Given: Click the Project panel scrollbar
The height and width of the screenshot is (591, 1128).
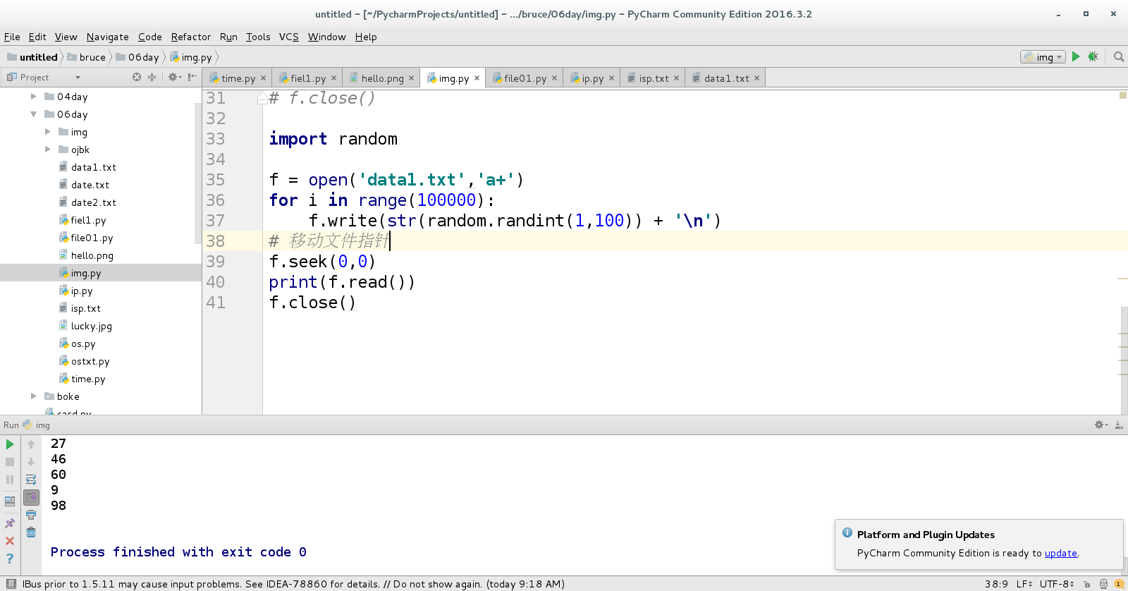Looking at the screenshot, I should coord(197,173).
